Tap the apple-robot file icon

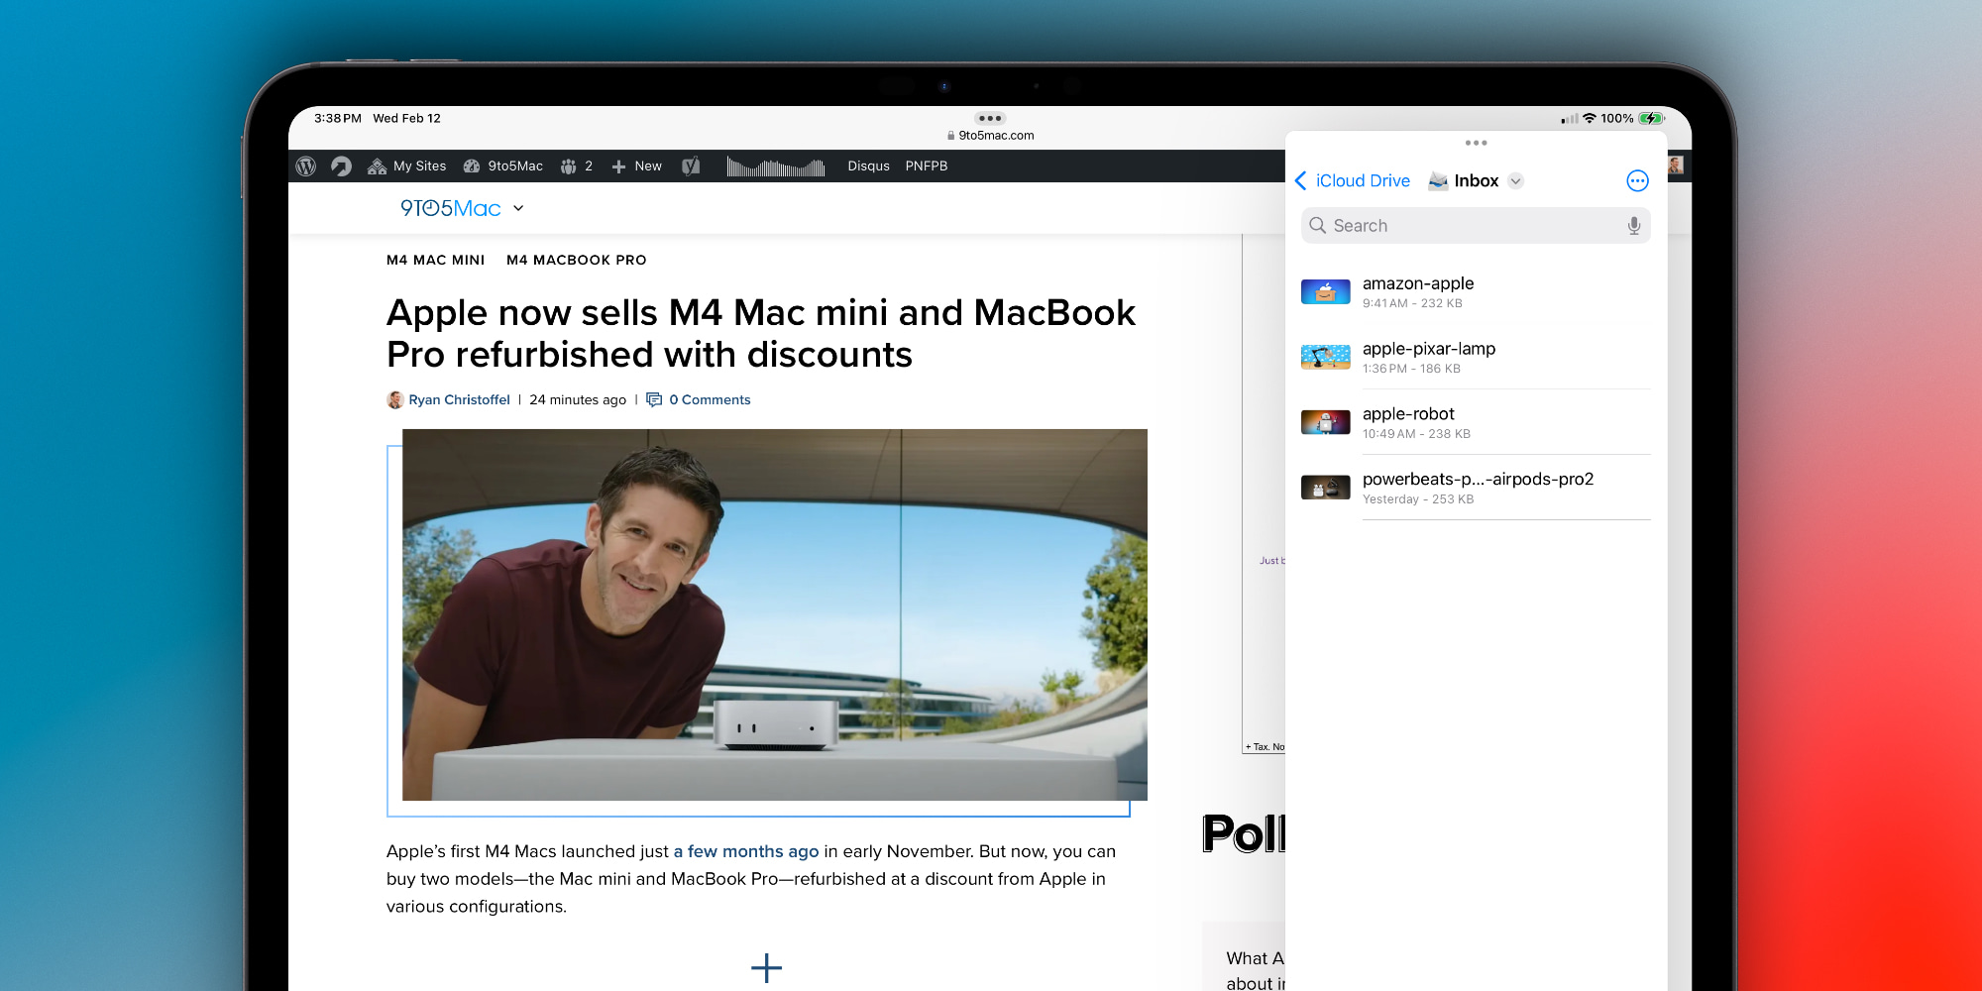[x=1325, y=421]
